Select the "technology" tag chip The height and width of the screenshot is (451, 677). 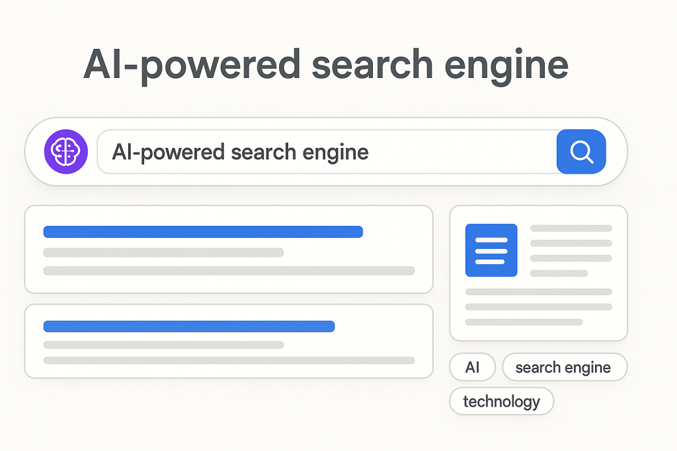coord(501,401)
